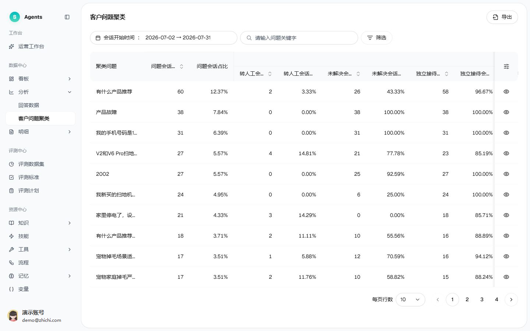Click the calendar icon in date filter
The width and height of the screenshot is (530, 331).
pyautogui.click(x=98, y=38)
